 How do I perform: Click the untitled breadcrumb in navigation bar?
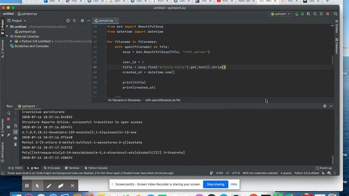point(8,14)
